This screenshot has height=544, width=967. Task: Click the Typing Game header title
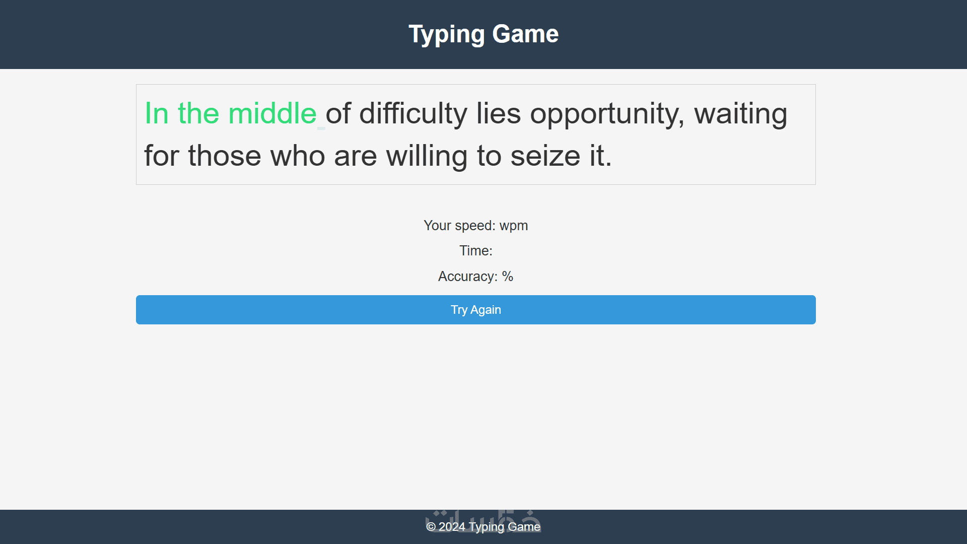tap(483, 34)
